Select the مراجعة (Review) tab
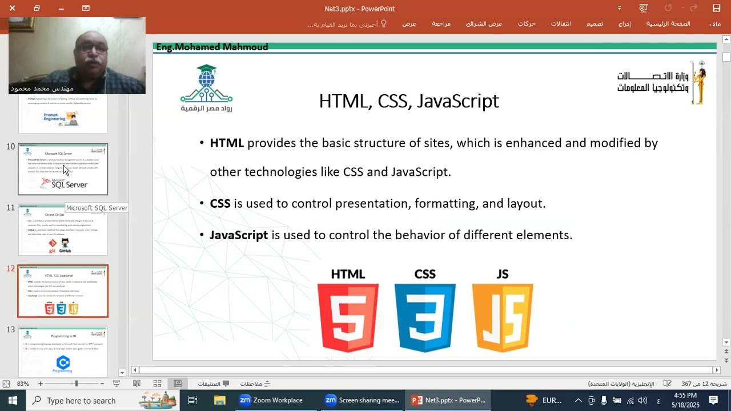Image resolution: width=731 pixels, height=411 pixels. point(441,24)
